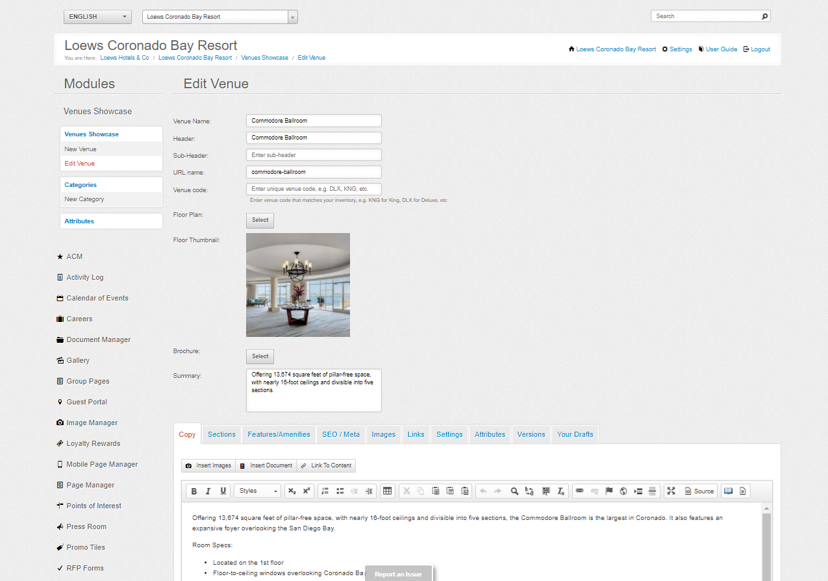The height and width of the screenshot is (581, 828).
Task: Open the Image Manager module
Action: (92, 423)
